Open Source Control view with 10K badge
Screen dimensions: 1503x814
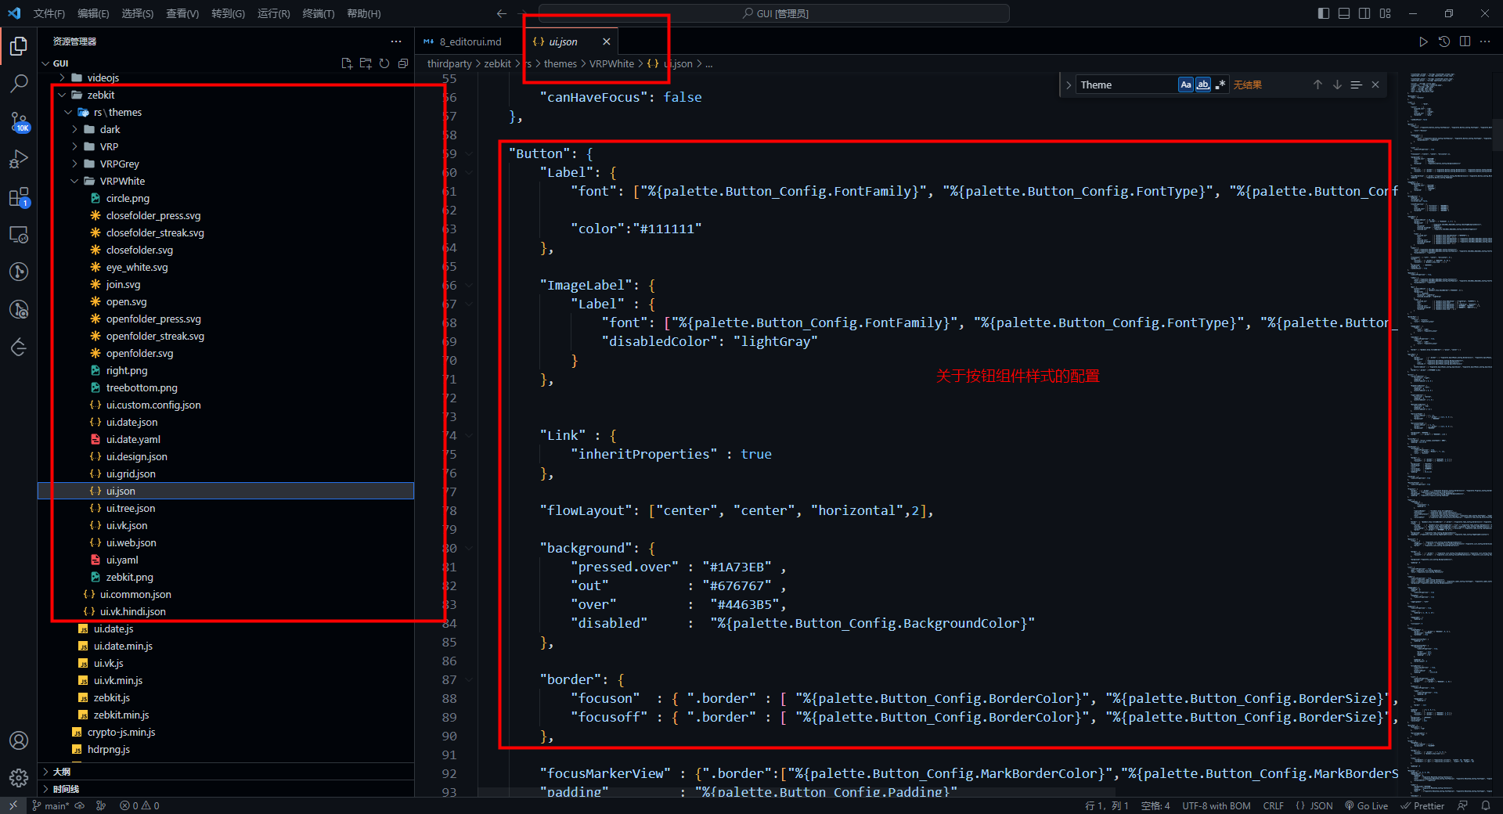click(x=19, y=121)
